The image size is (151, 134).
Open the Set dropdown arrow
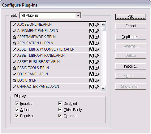[78, 16]
